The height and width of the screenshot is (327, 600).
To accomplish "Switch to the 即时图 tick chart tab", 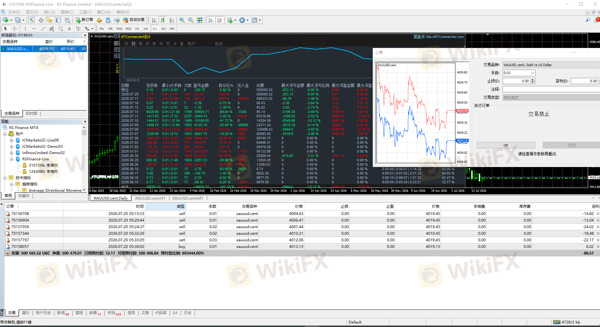I will click(x=31, y=113).
